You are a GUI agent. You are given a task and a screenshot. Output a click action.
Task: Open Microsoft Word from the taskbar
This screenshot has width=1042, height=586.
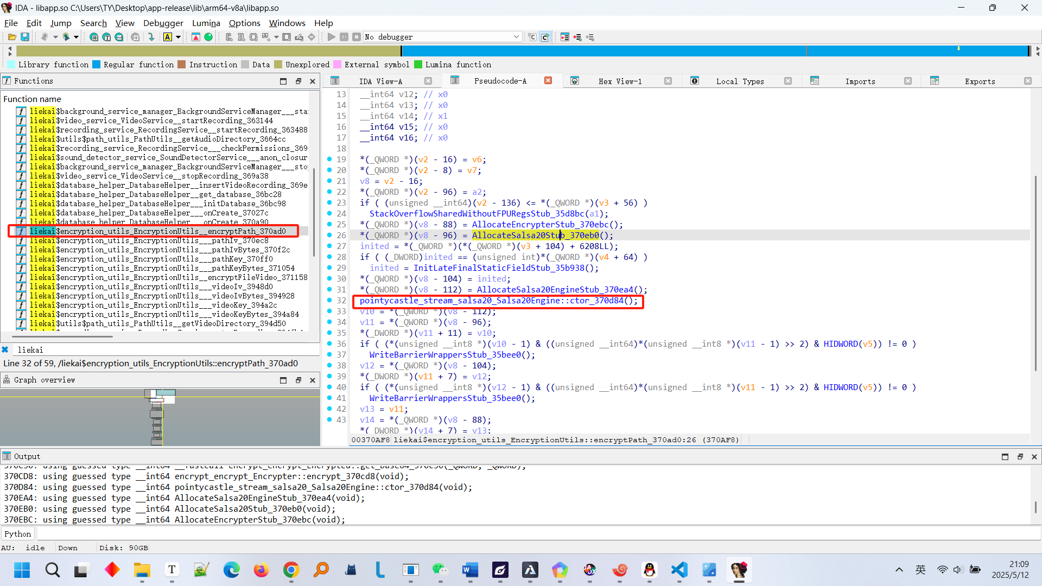[x=470, y=570]
